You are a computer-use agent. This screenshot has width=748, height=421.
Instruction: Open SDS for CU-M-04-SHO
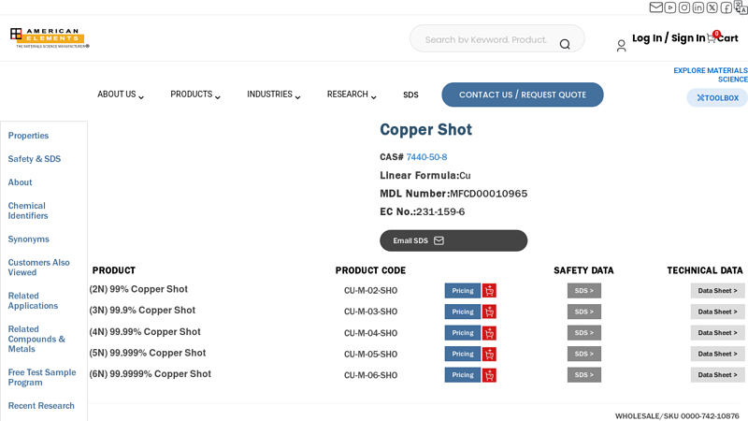[x=583, y=333]
